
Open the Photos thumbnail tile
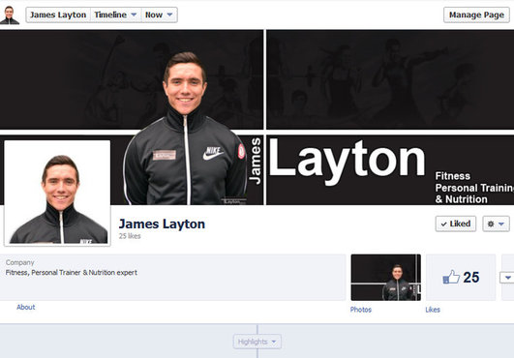click(386, 278)
